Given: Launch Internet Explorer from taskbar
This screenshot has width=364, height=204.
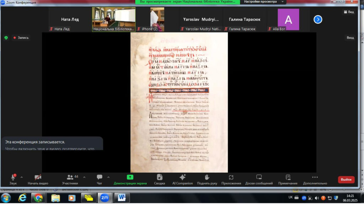Looking at the screenshot, I should [x=22, y=198].
